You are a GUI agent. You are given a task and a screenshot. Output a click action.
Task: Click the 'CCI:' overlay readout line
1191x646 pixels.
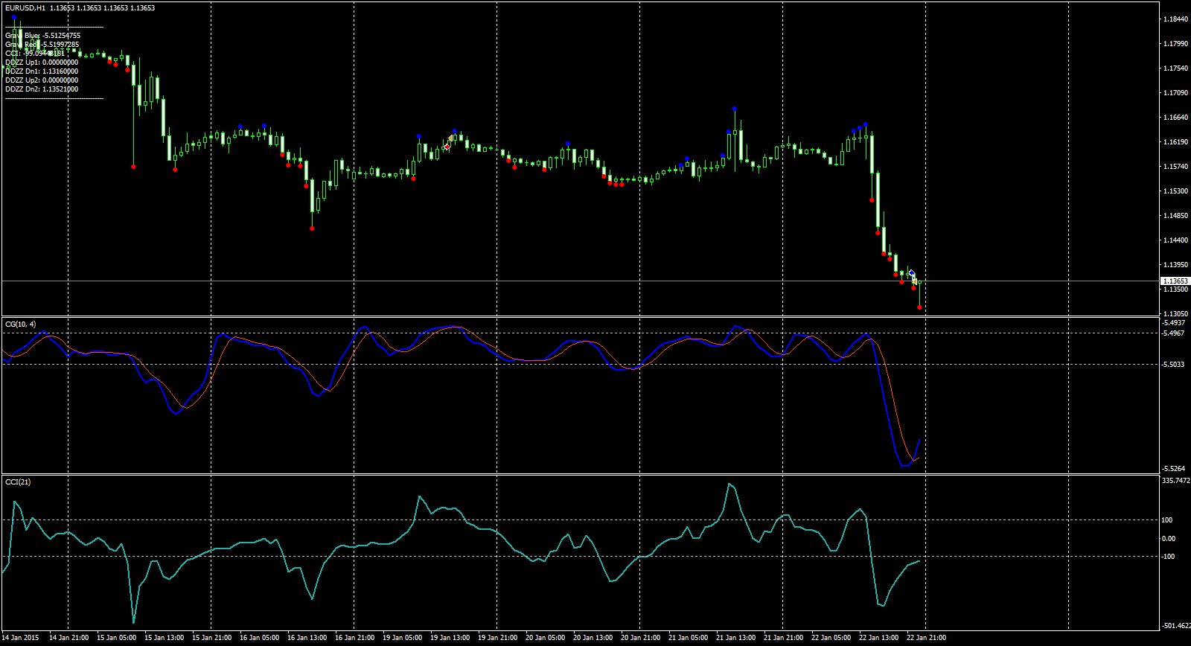click(x=35, y=54)
